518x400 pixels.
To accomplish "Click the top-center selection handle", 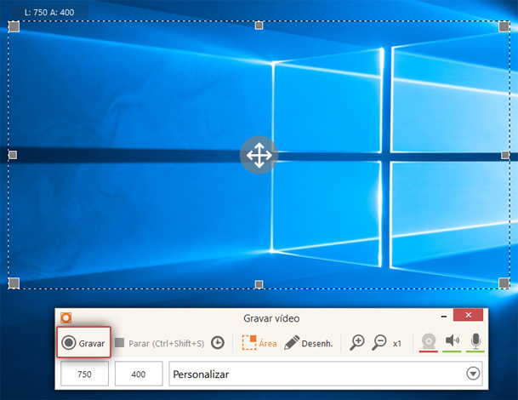I will pyautogui.click(x=259, y=26).
